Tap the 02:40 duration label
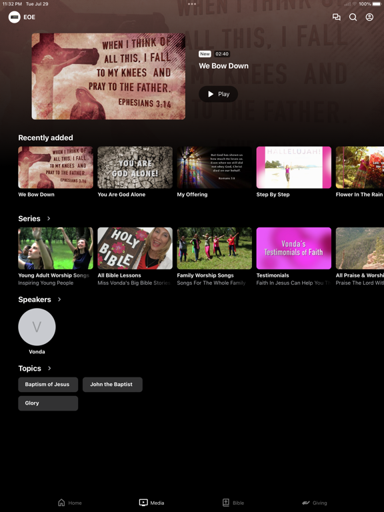This screenshot has width=384, height=512. pos(222,54)
